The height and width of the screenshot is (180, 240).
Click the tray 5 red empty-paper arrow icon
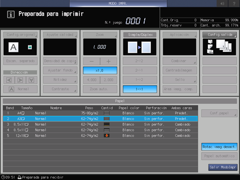click(107, 135)
